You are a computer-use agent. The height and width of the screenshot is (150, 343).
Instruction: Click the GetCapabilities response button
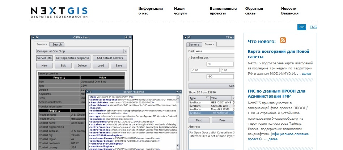pos(72,58)
